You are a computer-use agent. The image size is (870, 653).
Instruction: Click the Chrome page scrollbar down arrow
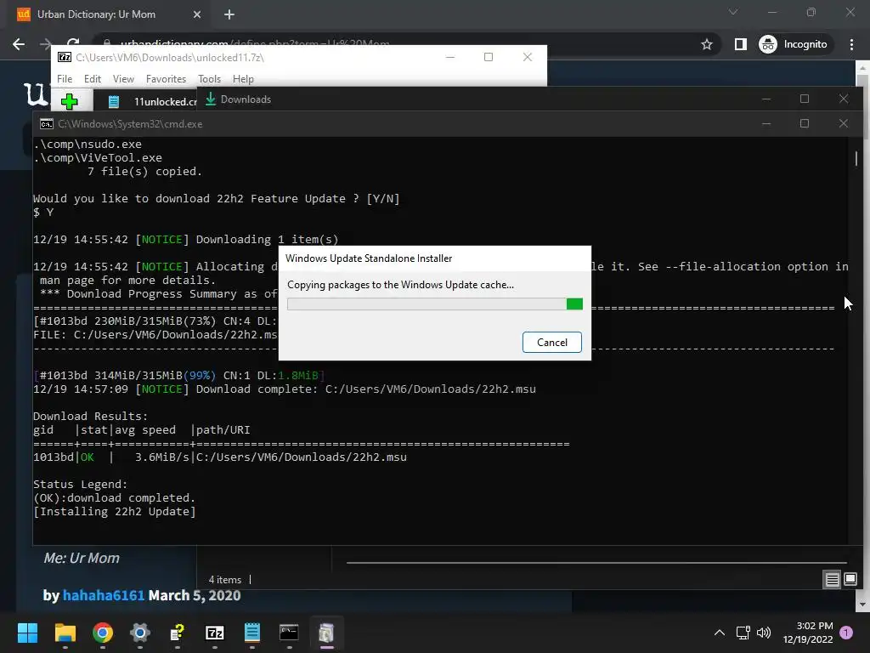click(862, 605)
